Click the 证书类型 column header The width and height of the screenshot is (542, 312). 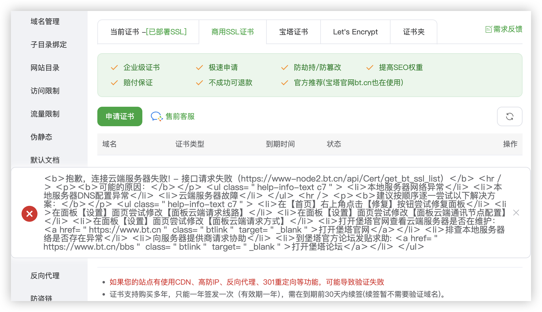190,144
